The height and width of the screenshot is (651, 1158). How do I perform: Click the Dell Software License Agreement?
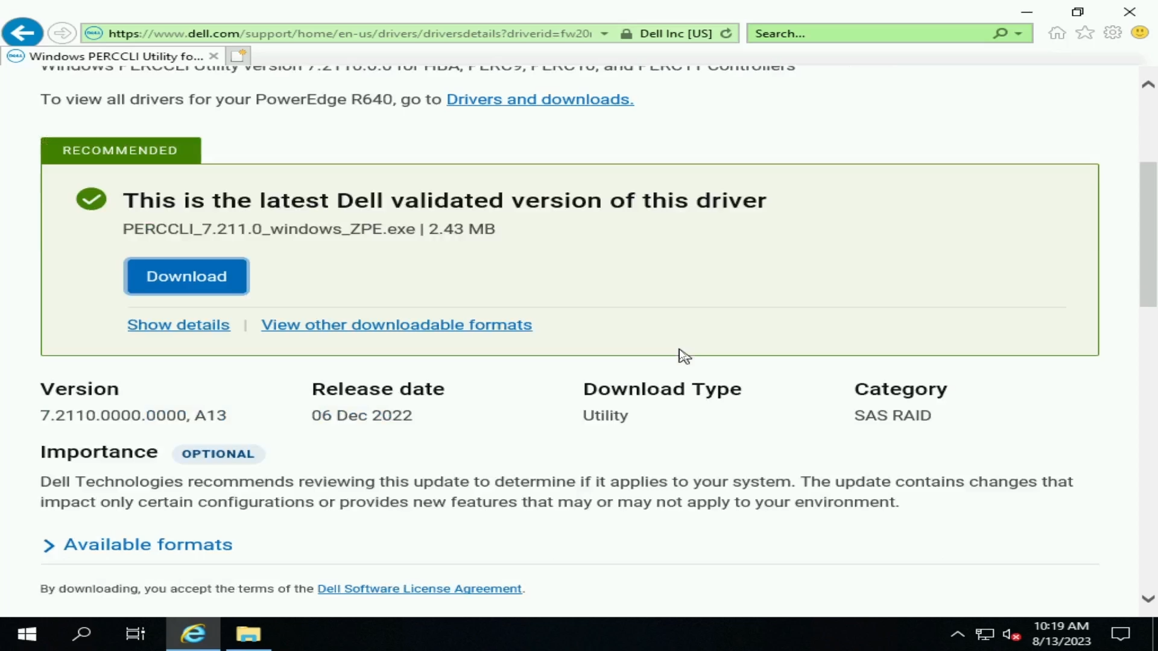click(419, 588)
